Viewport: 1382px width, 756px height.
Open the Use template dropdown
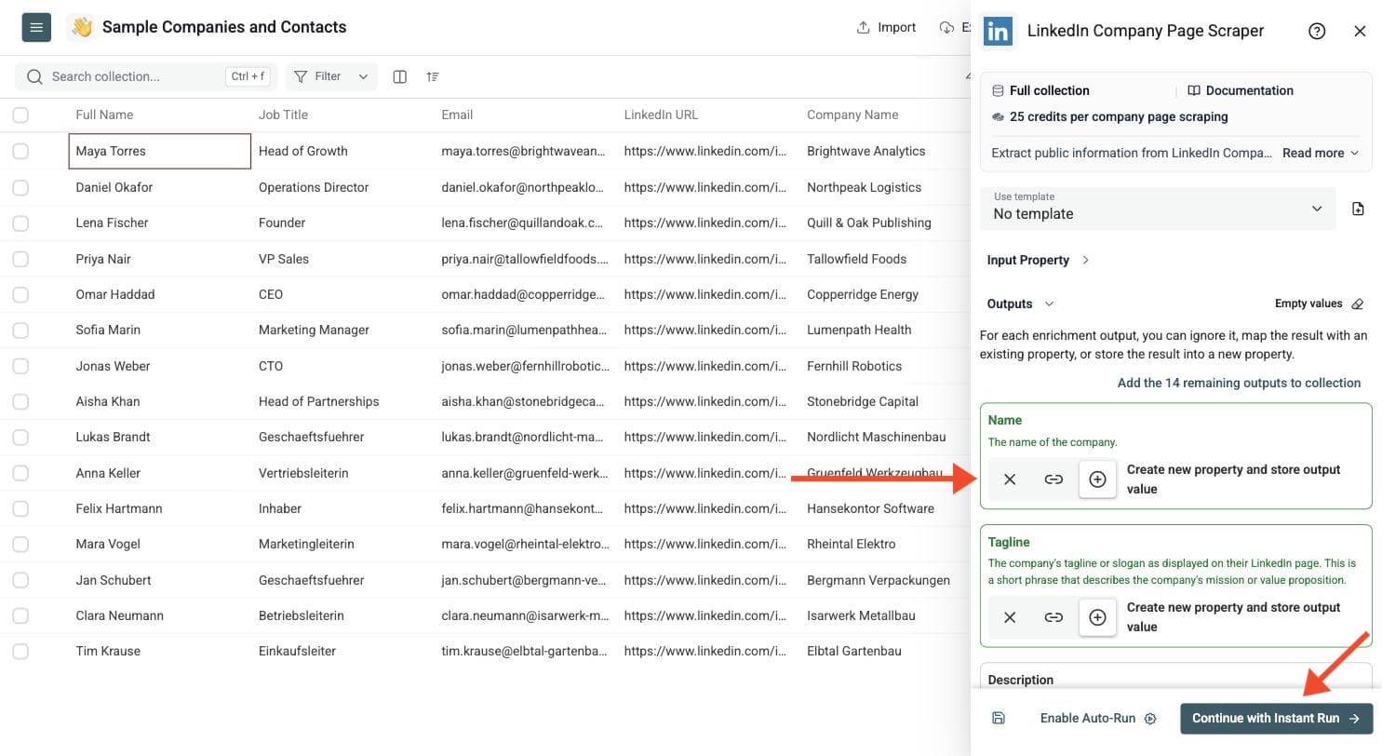coord(1158,207)
